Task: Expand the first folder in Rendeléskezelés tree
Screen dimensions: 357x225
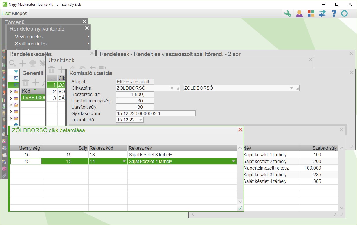Action: pos(11,92)
